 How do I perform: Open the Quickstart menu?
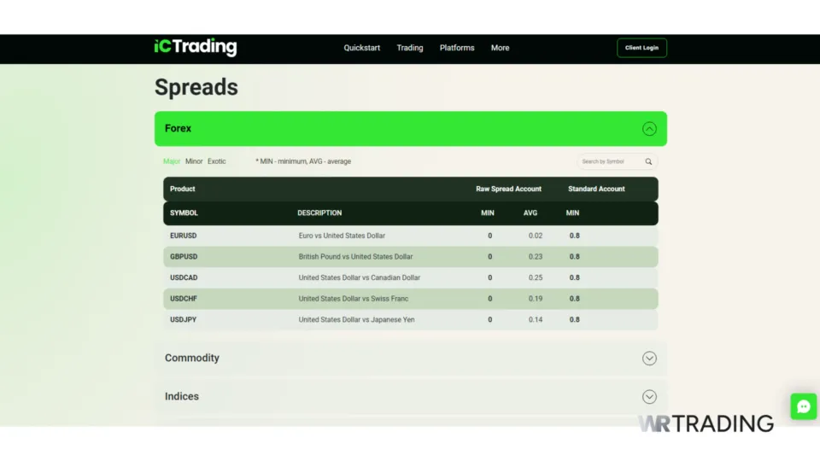coord(361,48)
